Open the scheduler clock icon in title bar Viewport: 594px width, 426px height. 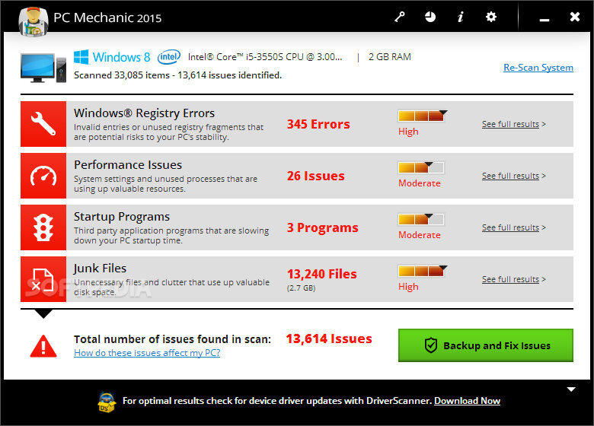click(430, 17)
